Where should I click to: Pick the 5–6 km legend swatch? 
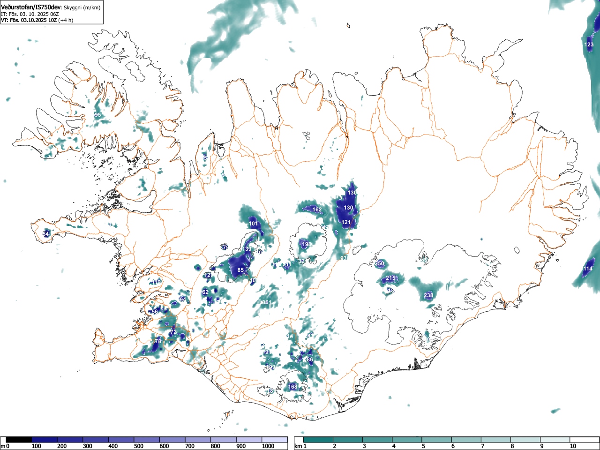coord(437,440)
